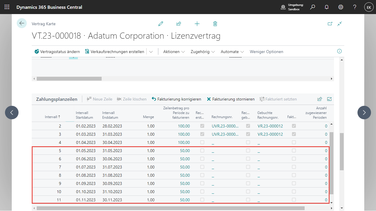Click the Rechnungsnr. column header
This screenshot has width=376, height=211.
[x=222, y=117]
